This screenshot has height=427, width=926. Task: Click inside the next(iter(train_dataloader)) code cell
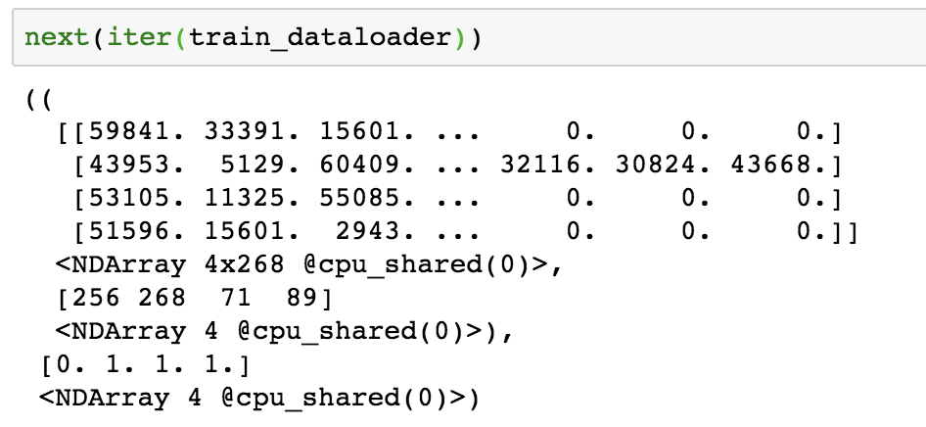pyautogui.click(x=469, y=36)
